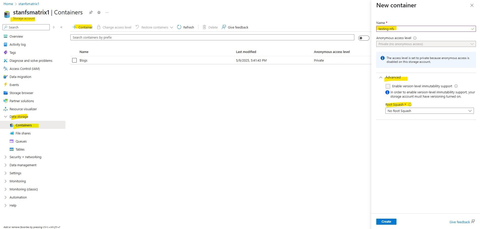
Task: Click Change access level lock icon
Action: click(99, 27)
